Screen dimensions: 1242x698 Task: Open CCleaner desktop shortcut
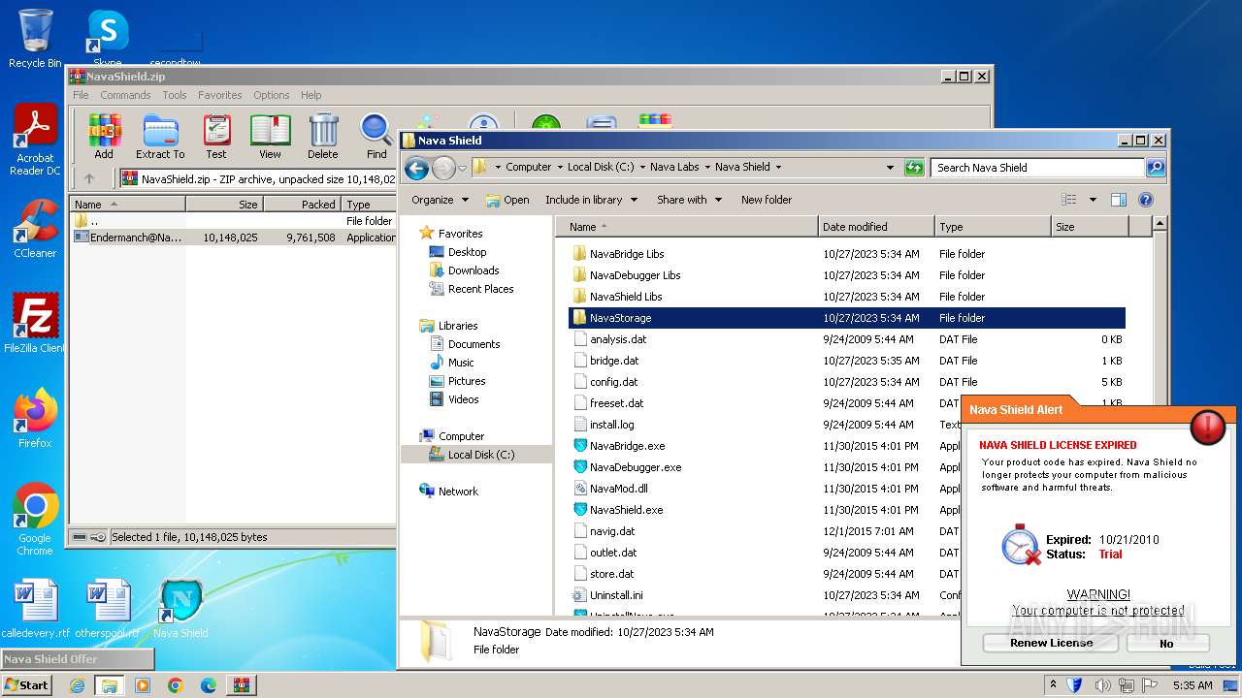(35, 229)
